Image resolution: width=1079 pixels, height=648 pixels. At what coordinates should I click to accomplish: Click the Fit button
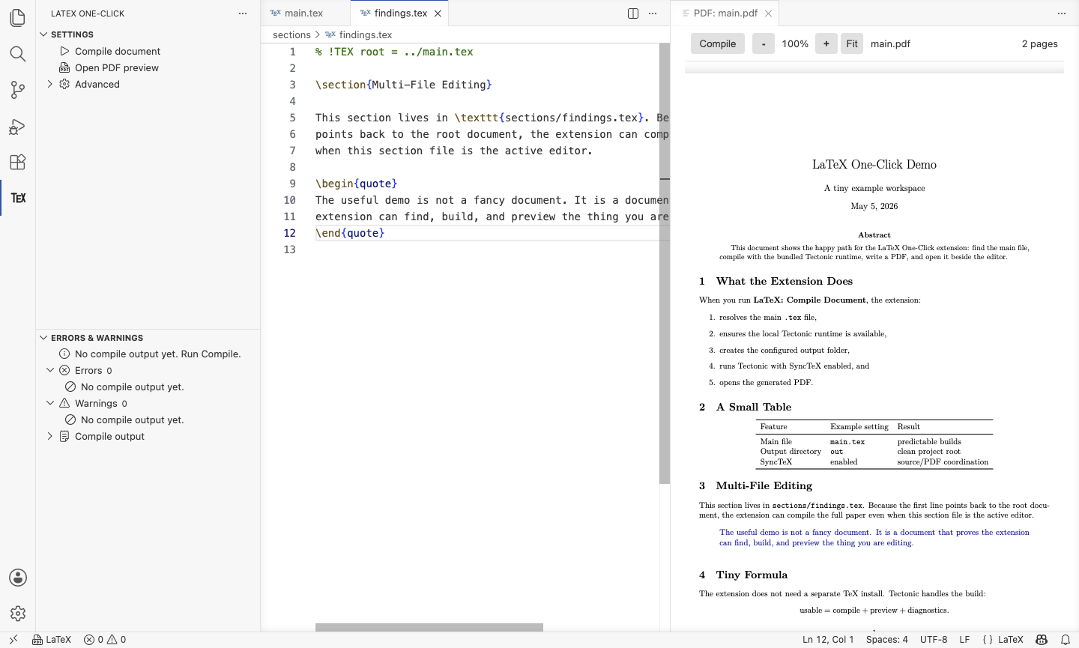(852, 43)
